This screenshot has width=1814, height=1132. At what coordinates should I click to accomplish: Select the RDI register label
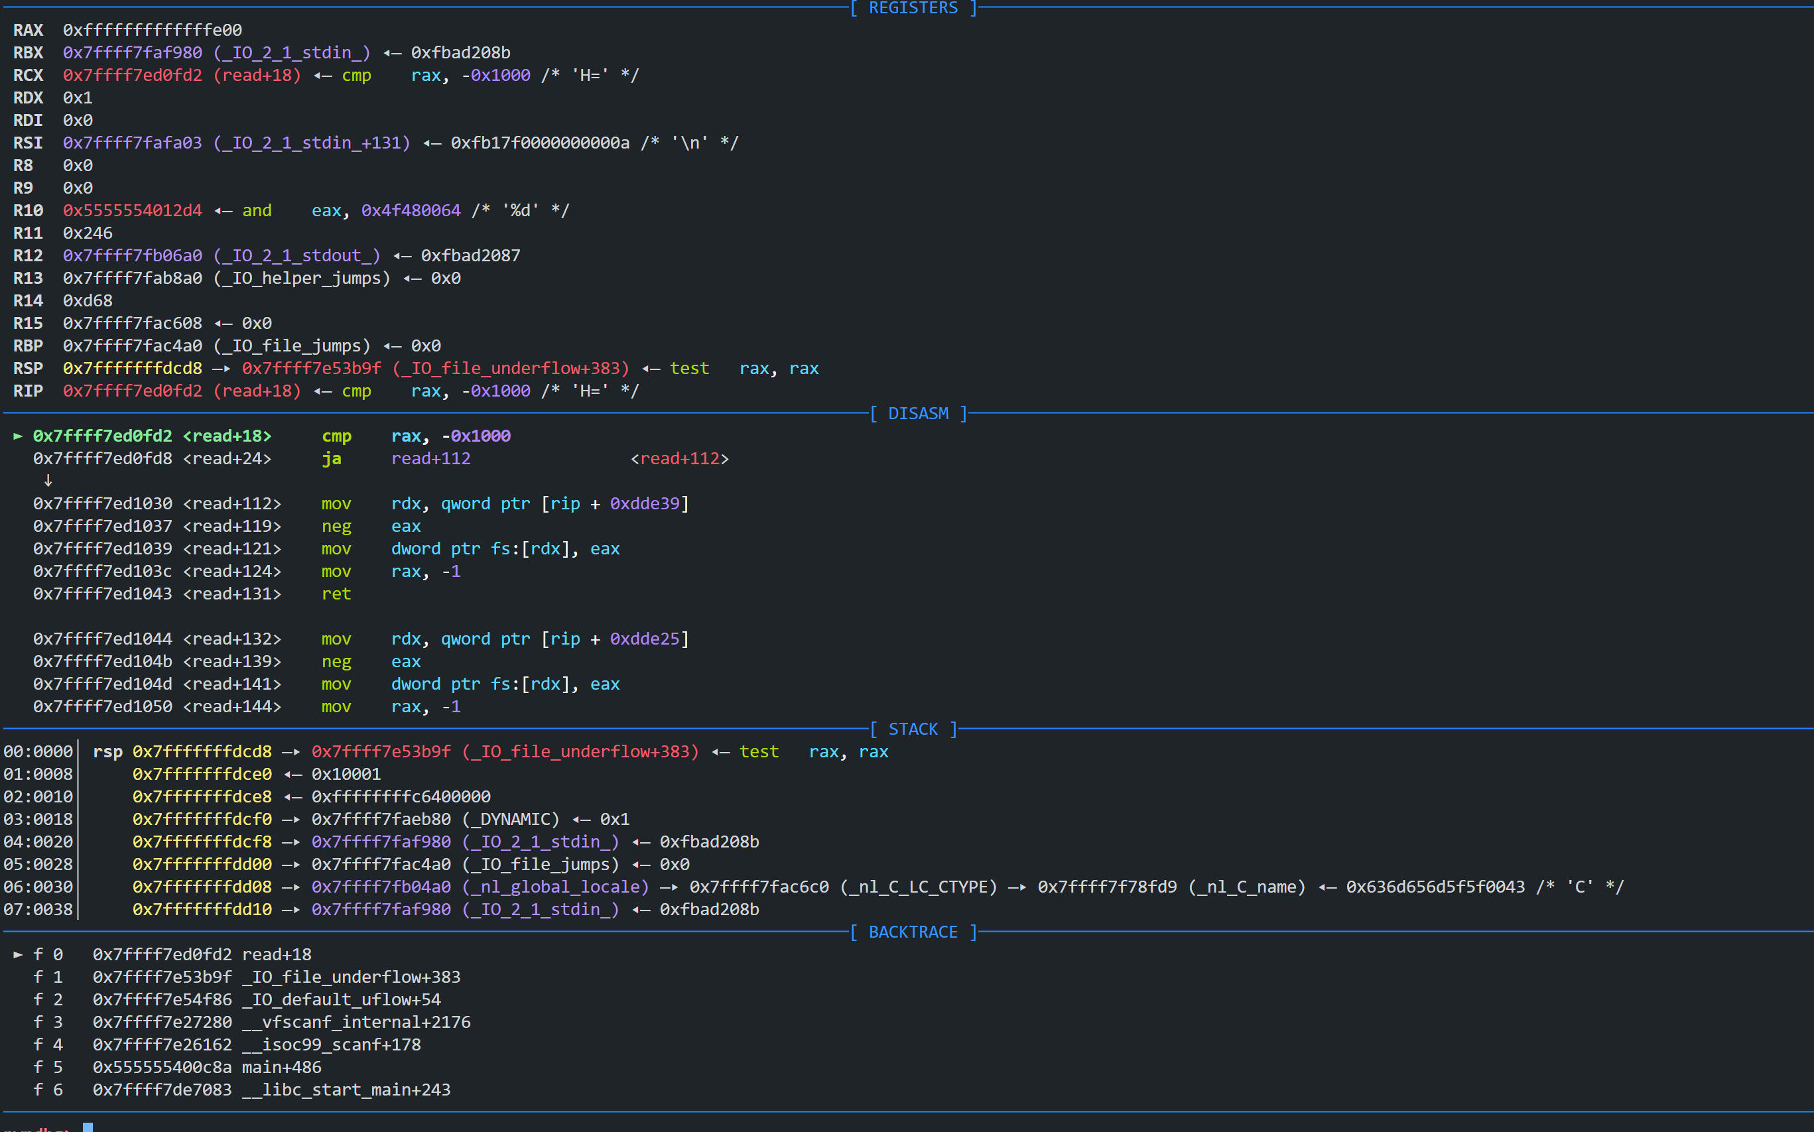(29, 120)
